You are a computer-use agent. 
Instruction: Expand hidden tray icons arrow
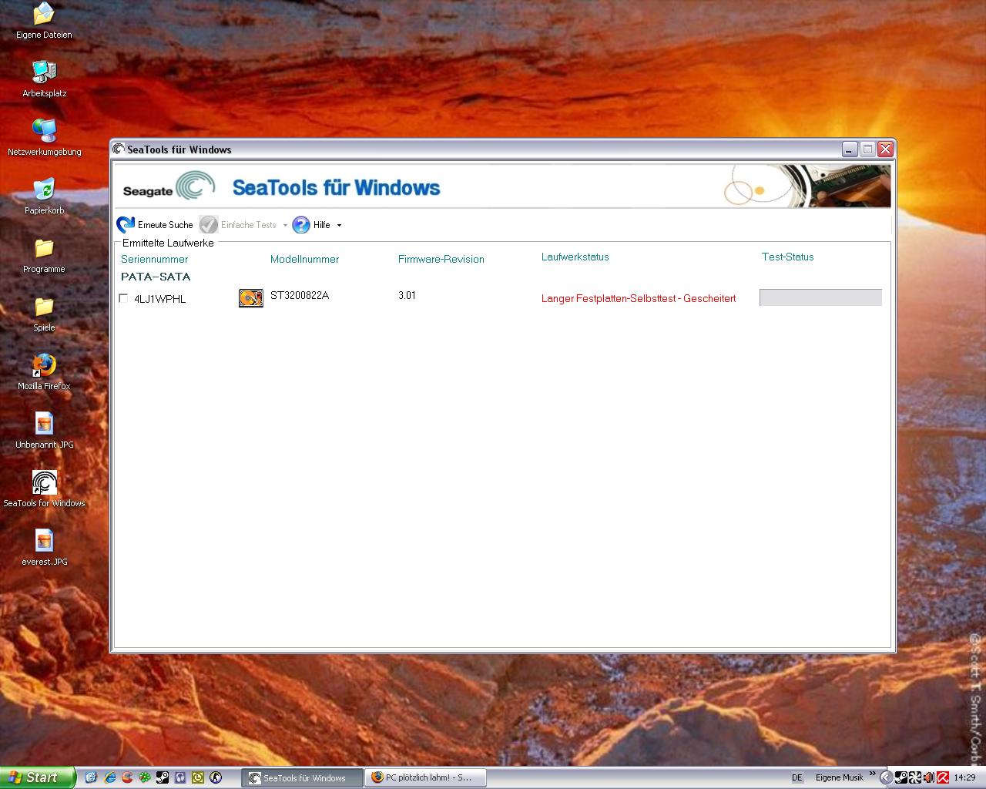click(887, 777)
